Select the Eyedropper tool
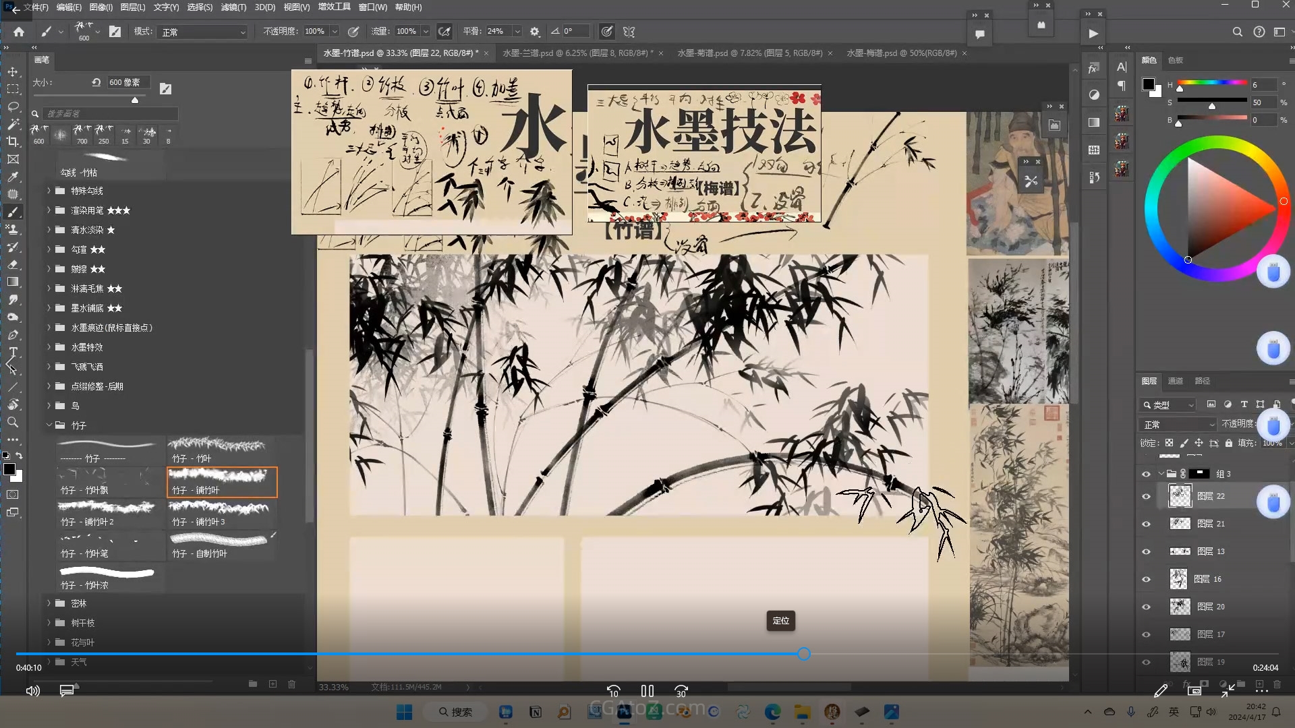1295x728 pixels. pos(13,177)
